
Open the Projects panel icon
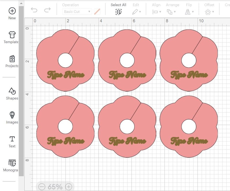[12, 59]
